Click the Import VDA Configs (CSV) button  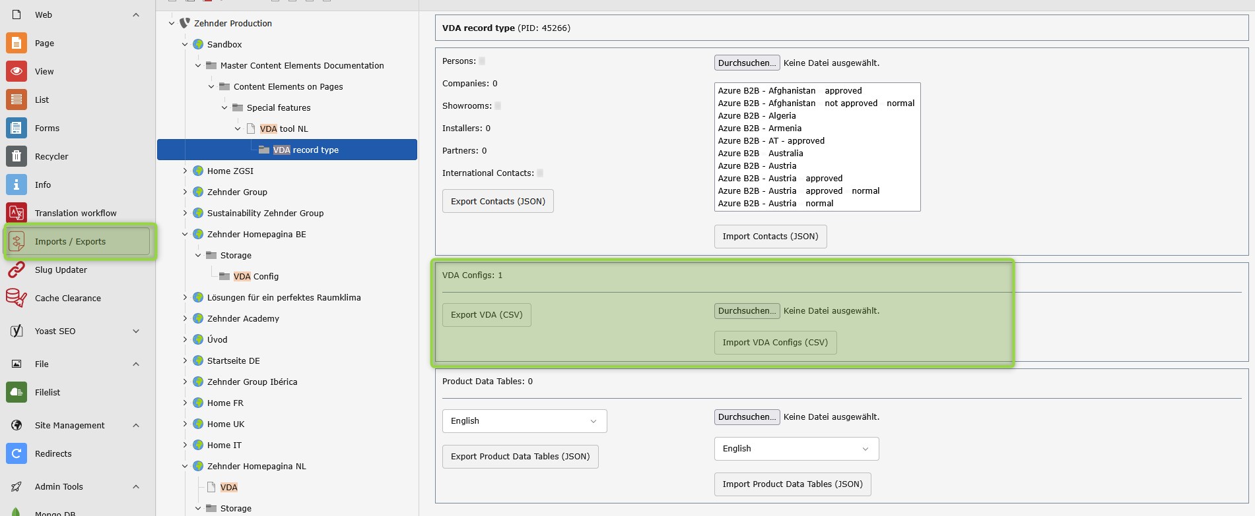click(775, 343)
